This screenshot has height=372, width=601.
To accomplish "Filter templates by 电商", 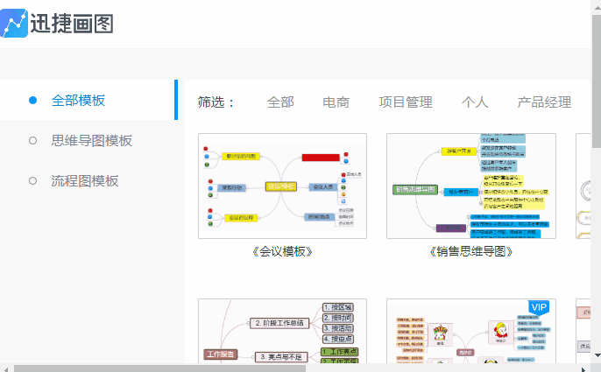I will coord(336,102).
